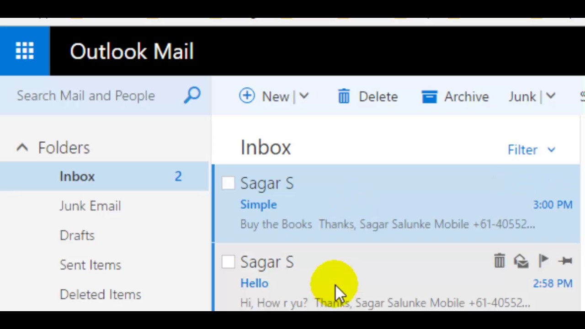Screen dimensions: 585x329
Task: Click the New button label
Action: pos(276,96)
